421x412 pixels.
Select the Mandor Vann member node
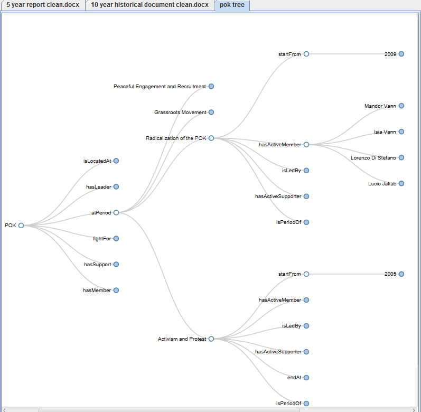click(x=401, y=106)
